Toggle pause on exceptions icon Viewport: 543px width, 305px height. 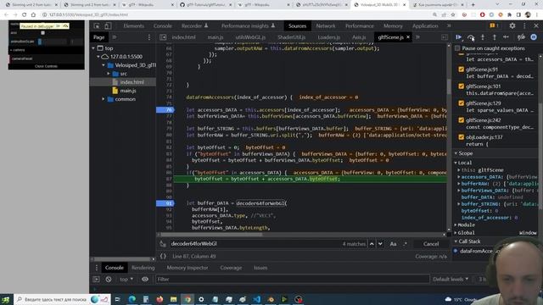point(534,37)
